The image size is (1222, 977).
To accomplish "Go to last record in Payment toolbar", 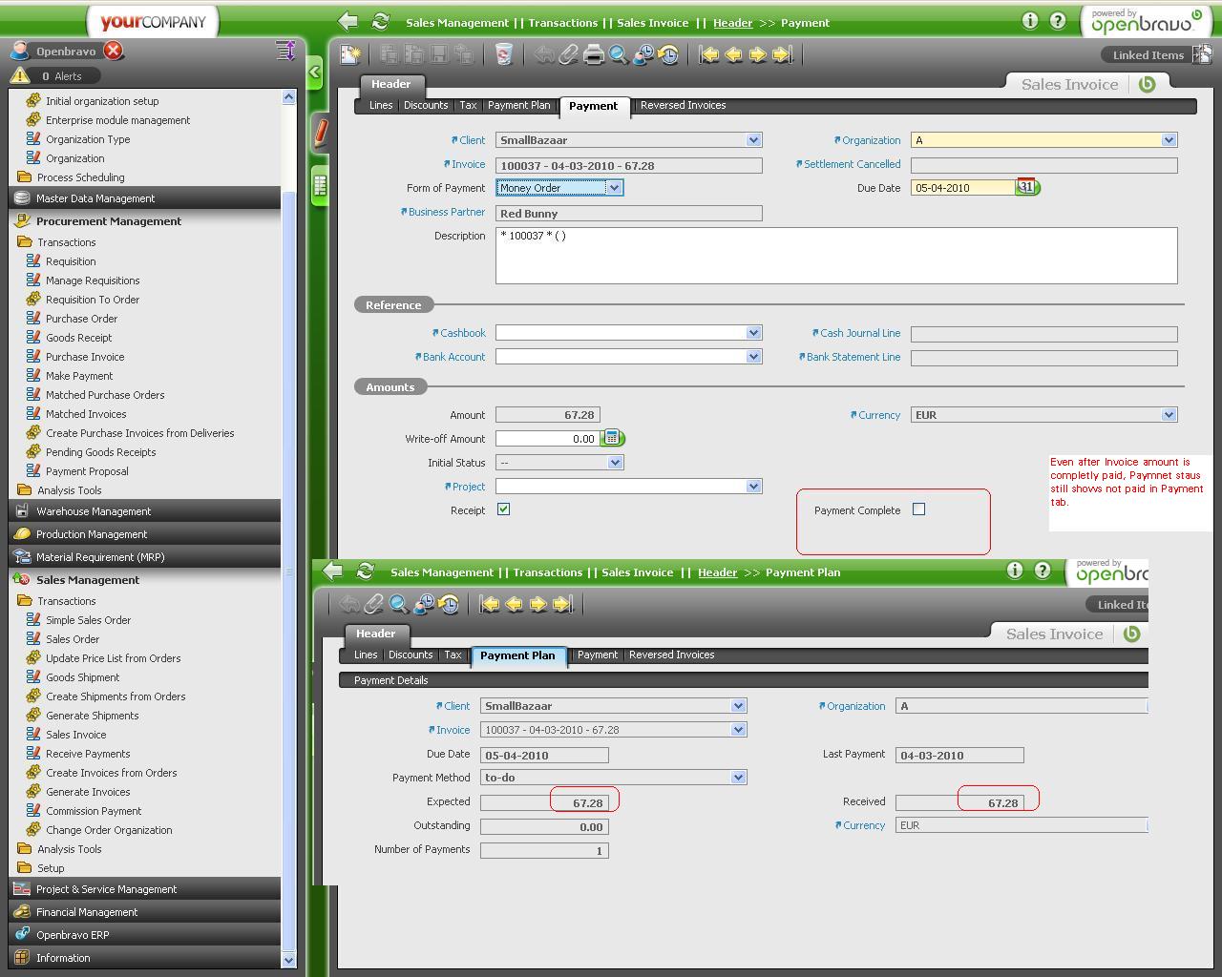I will [x=783, y=54].
